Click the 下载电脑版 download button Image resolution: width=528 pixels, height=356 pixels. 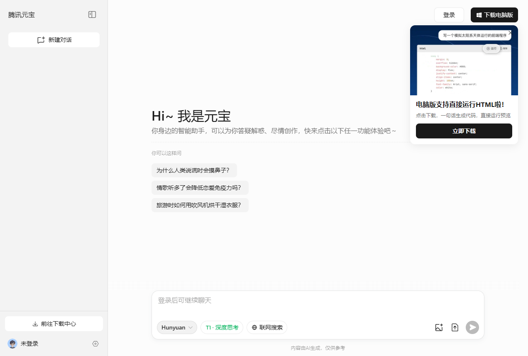494,15
